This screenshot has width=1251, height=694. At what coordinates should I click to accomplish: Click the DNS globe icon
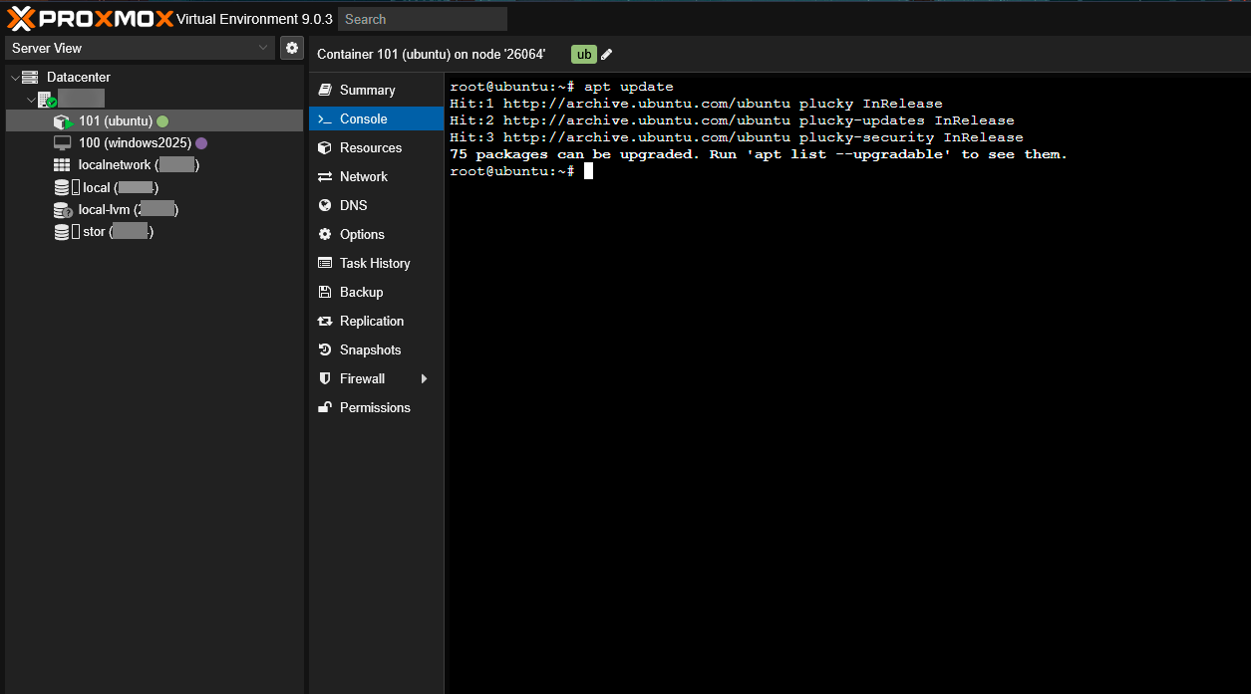325,205
